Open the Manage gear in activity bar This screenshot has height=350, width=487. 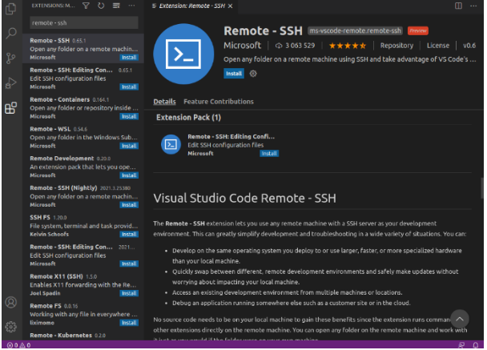[x=10, y=327]
